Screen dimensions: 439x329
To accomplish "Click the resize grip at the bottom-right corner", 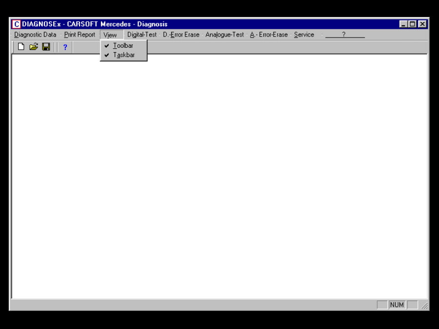I will 424,305.
